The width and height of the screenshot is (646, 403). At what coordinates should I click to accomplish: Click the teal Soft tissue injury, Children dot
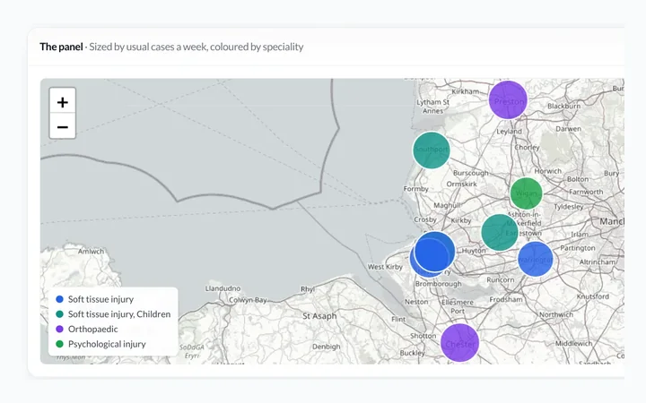(x=60, y=314)
